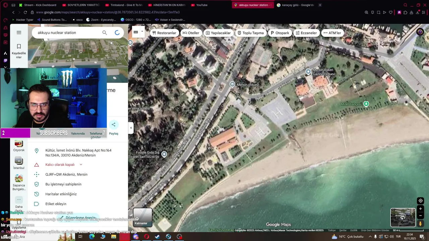429x241 pixels.
Task: Reload the page in the browser
Action: (25, 12)
